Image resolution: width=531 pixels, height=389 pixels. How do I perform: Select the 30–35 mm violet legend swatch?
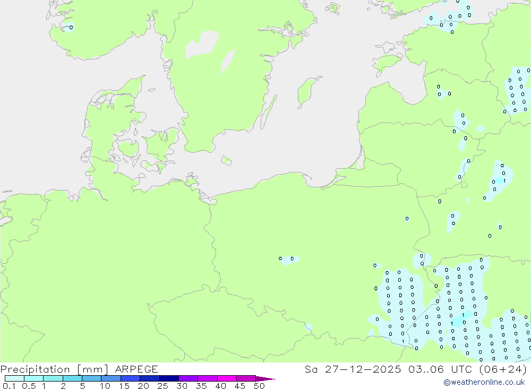(188, 378)
